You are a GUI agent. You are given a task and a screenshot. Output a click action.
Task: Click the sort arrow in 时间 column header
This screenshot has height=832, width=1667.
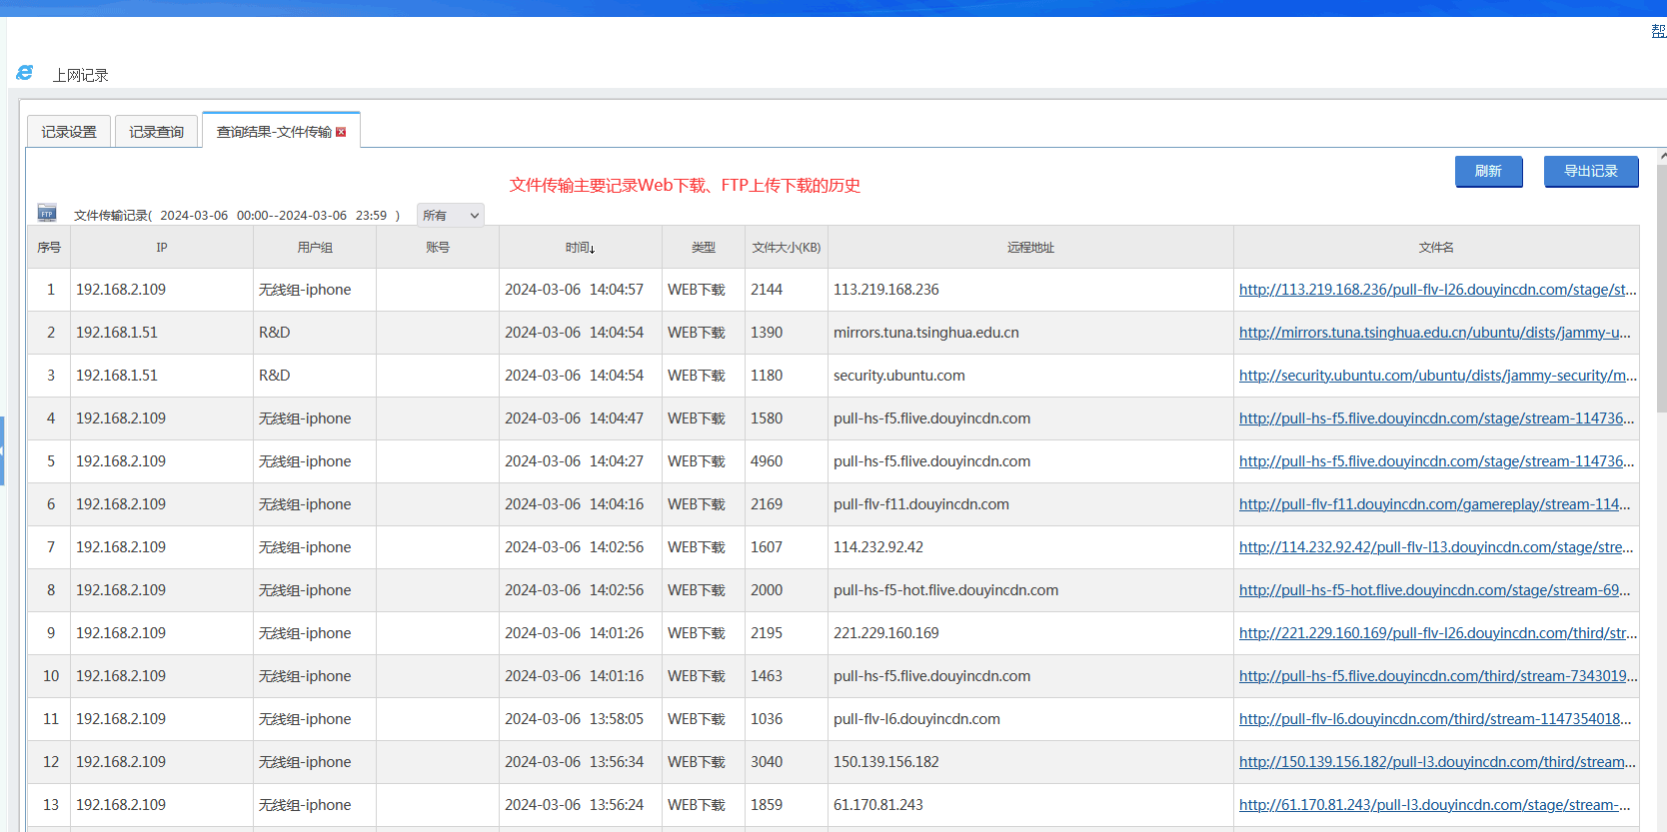point(592,249)
